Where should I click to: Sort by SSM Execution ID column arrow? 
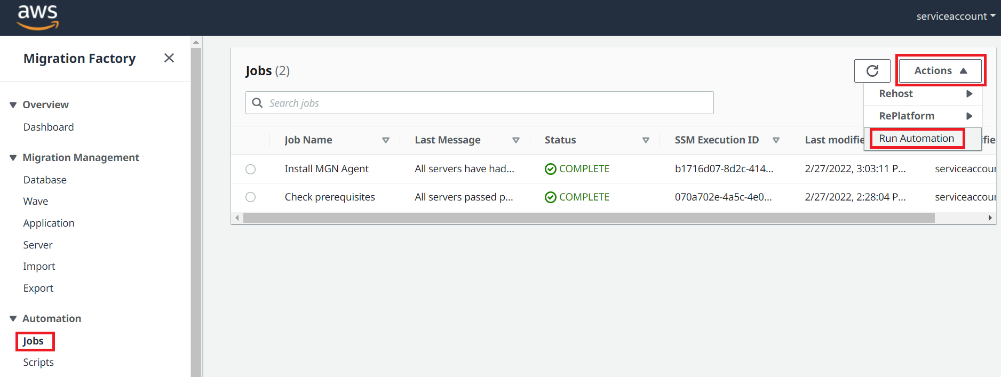[x=776, y=140]
